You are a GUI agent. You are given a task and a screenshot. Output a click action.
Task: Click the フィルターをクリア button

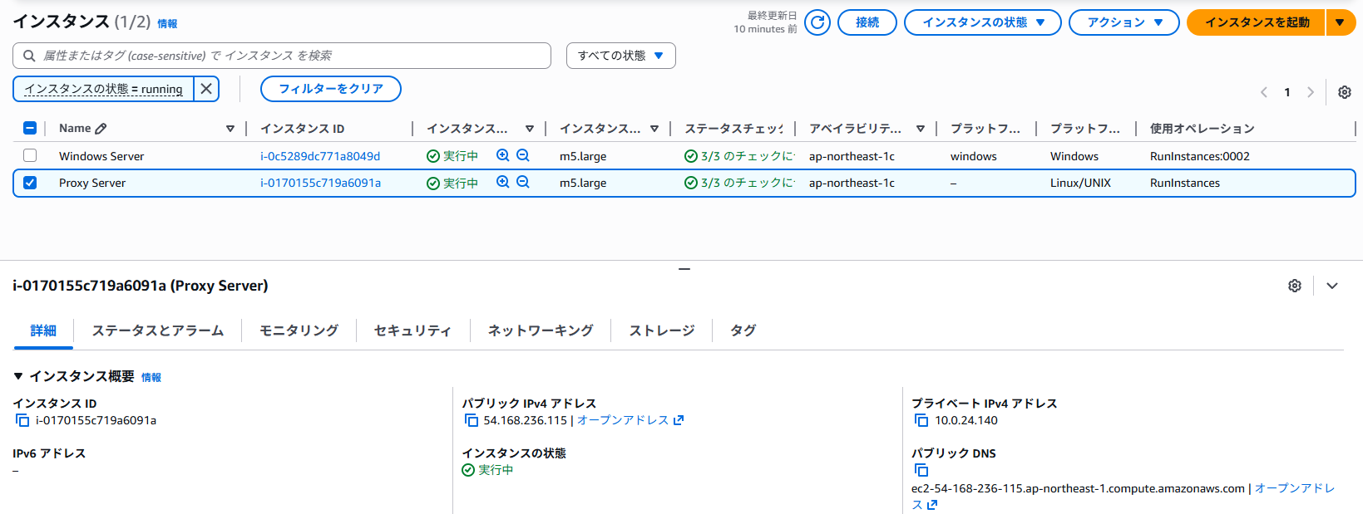[330, 89]
